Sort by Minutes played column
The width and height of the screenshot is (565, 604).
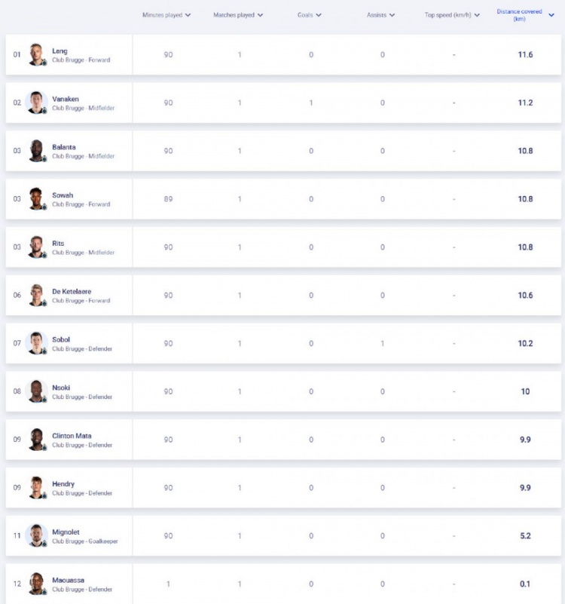point(166,15)
